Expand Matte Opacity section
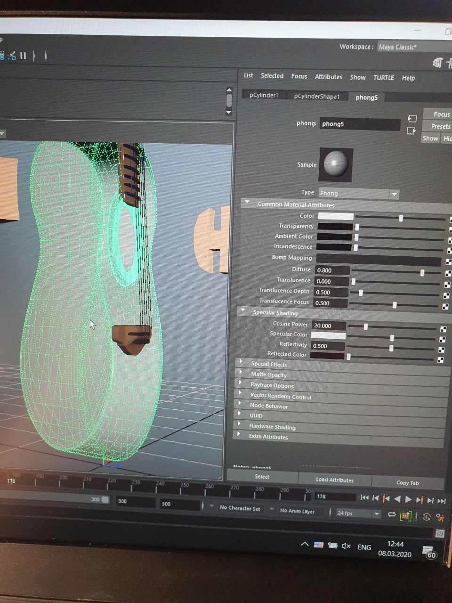 coord(241,373)
